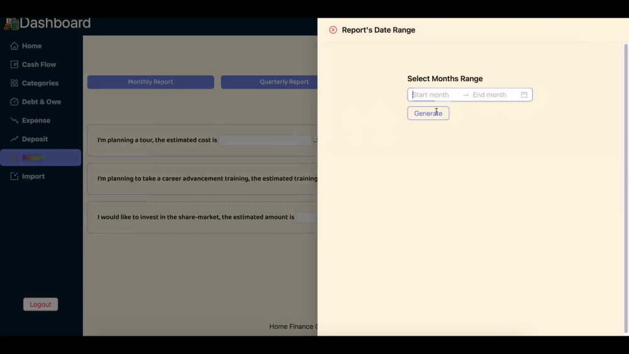The width and height of the screenshot is (629, 354).
Task: Click the career advancement training sentence
Action: [208, 179]
